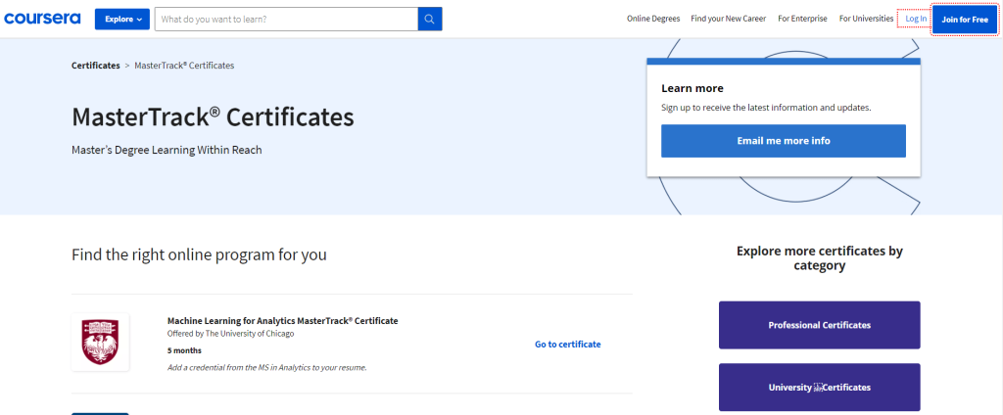Click the magnifying glass search icon
The image size is (1003, 415).
pyautogui.click(x=430, y=20)
